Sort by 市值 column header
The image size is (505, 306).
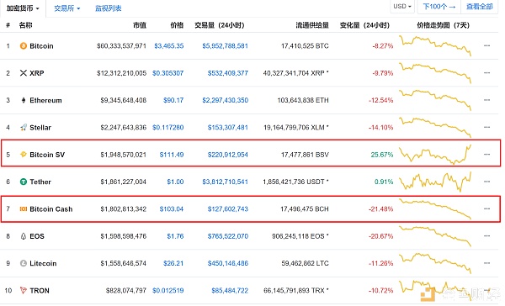(140, 25)
